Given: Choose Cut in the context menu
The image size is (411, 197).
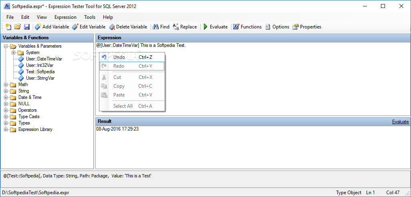Looking at the screenshot, I should click(132, 77).
